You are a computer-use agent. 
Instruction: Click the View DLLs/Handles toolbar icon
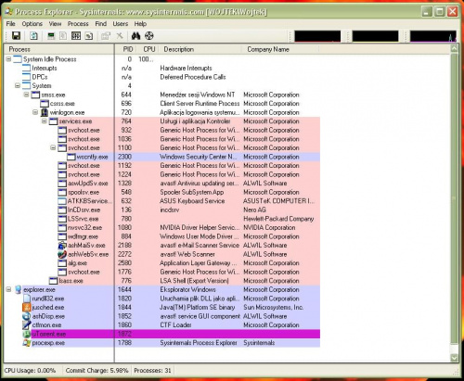point(89,36)
